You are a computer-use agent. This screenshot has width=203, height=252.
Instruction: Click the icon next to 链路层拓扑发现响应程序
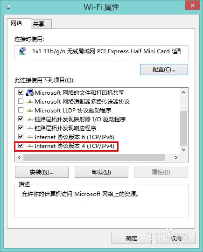pyautogui.click(x=30, y=128)
